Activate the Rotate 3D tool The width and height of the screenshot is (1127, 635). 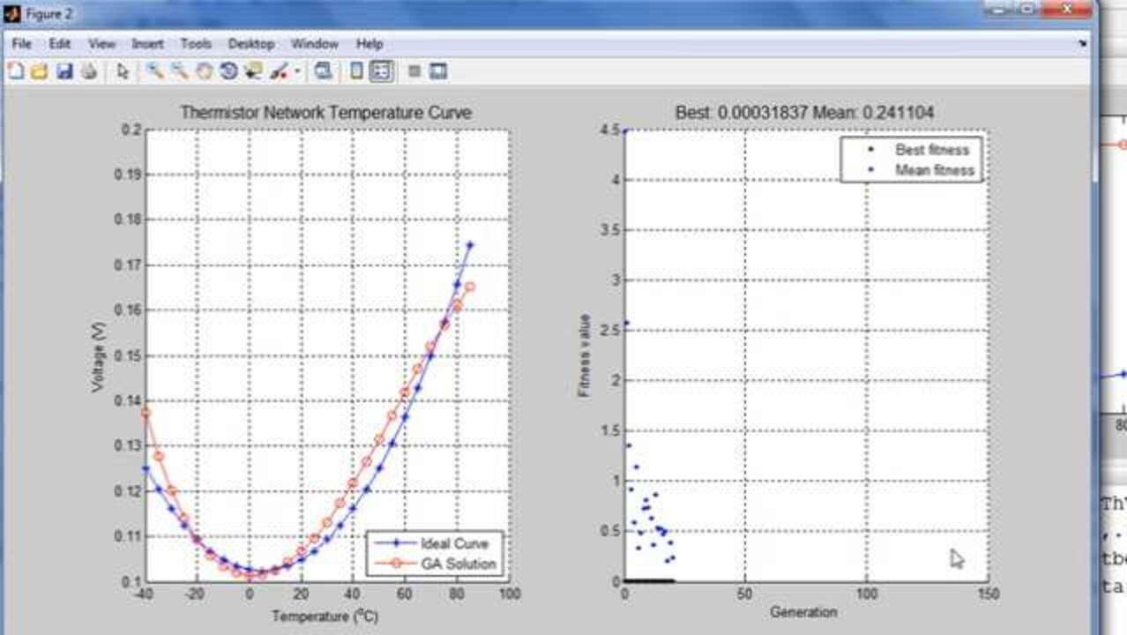[x=228, y=72]
